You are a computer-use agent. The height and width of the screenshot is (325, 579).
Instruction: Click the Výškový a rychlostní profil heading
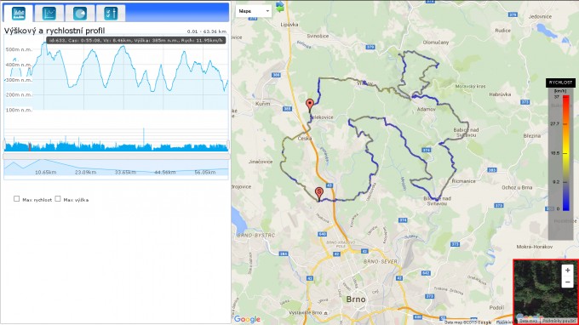click(54, 31)
